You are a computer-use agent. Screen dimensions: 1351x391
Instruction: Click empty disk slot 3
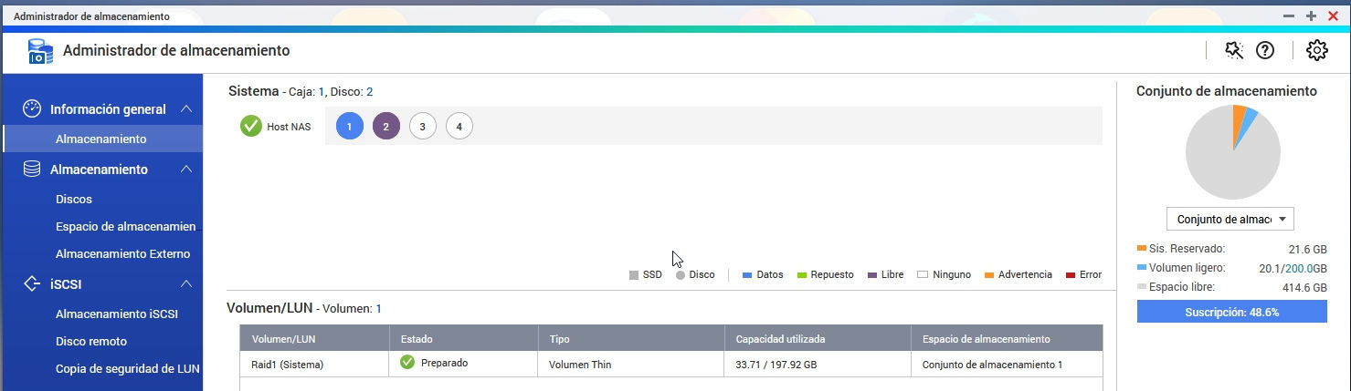tap(422, 127)
